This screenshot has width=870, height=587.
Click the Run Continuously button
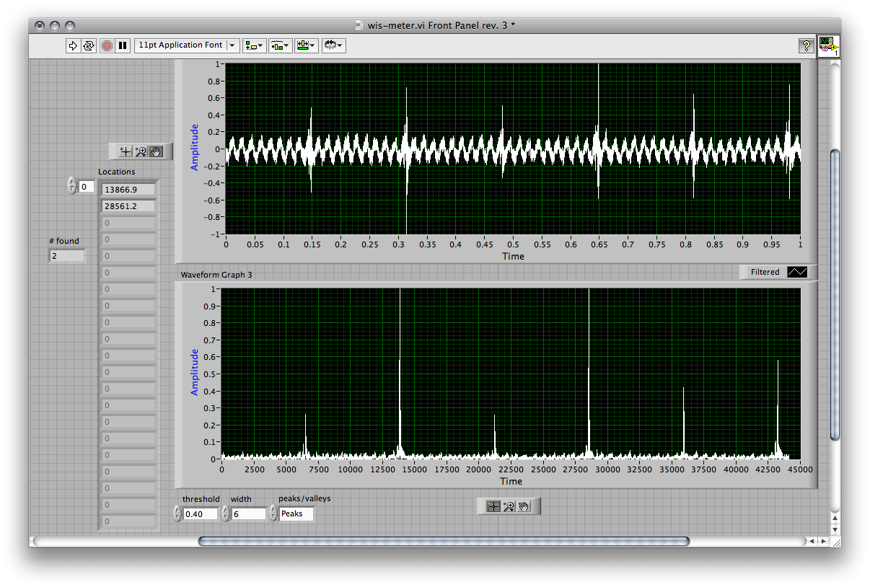point(88,45)
